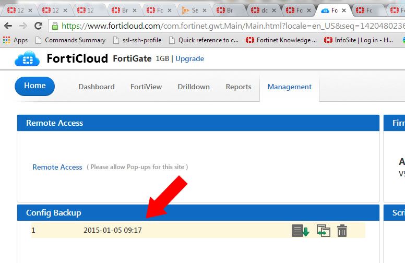The height and width of the screenshot is (263, 405).
Task: Open the Chrome Apps shortcut
Action: (15, 40)
